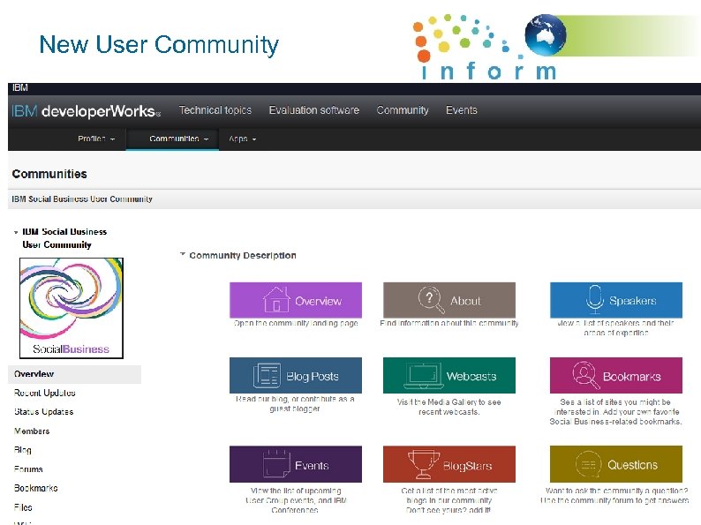Viewport: 701px width, 525px height.
Task: Click the IBM developerWorks logo
Action: pos(86,111)
